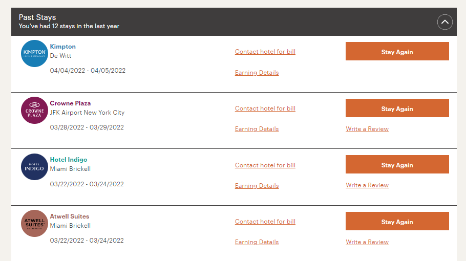Click the Kimpton brand logo icon
Screen dimensions: 466x261
[34, 53]
